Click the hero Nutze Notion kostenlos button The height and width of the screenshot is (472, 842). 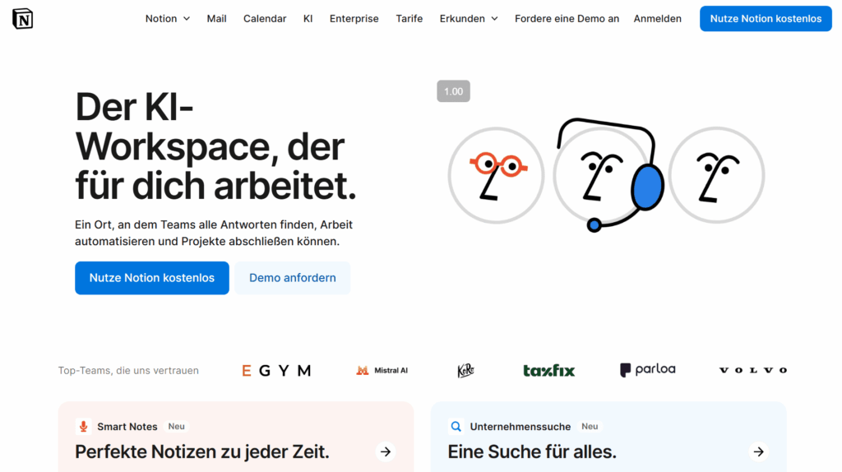pos(152,278)
